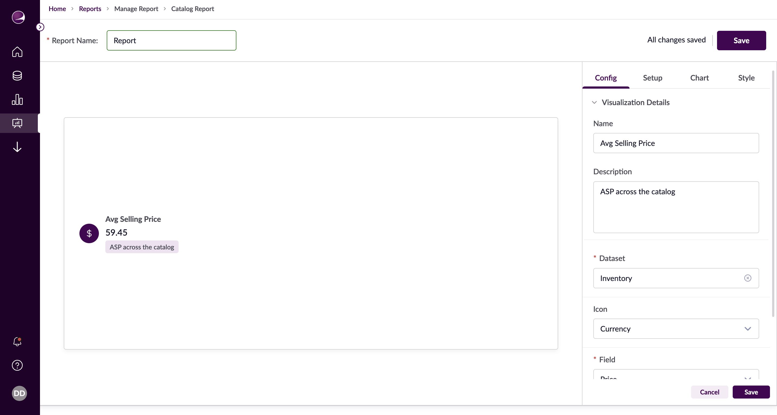This screenshot has height=415, width=777.
Task: Open the Field Price dropdown
Action: click(x=676, y=376)
